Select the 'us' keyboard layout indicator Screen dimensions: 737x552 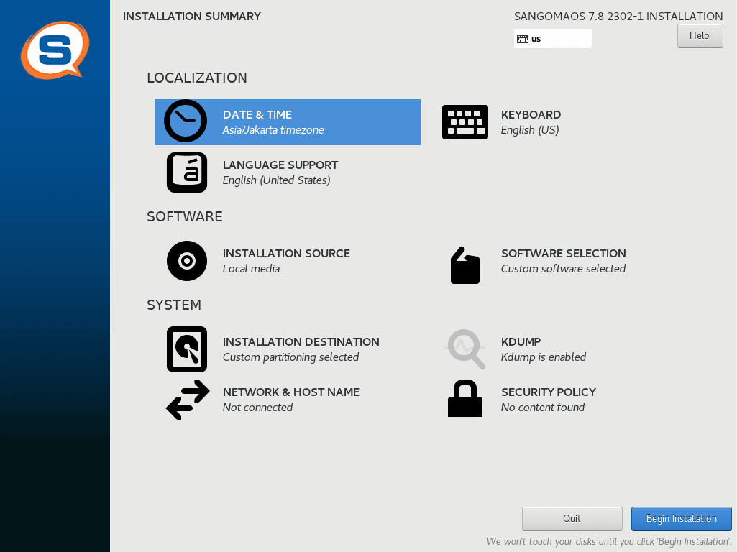click(552, 39)
